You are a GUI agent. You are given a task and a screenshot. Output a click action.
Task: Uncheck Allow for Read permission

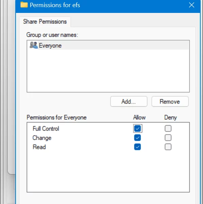pos(137,147)
